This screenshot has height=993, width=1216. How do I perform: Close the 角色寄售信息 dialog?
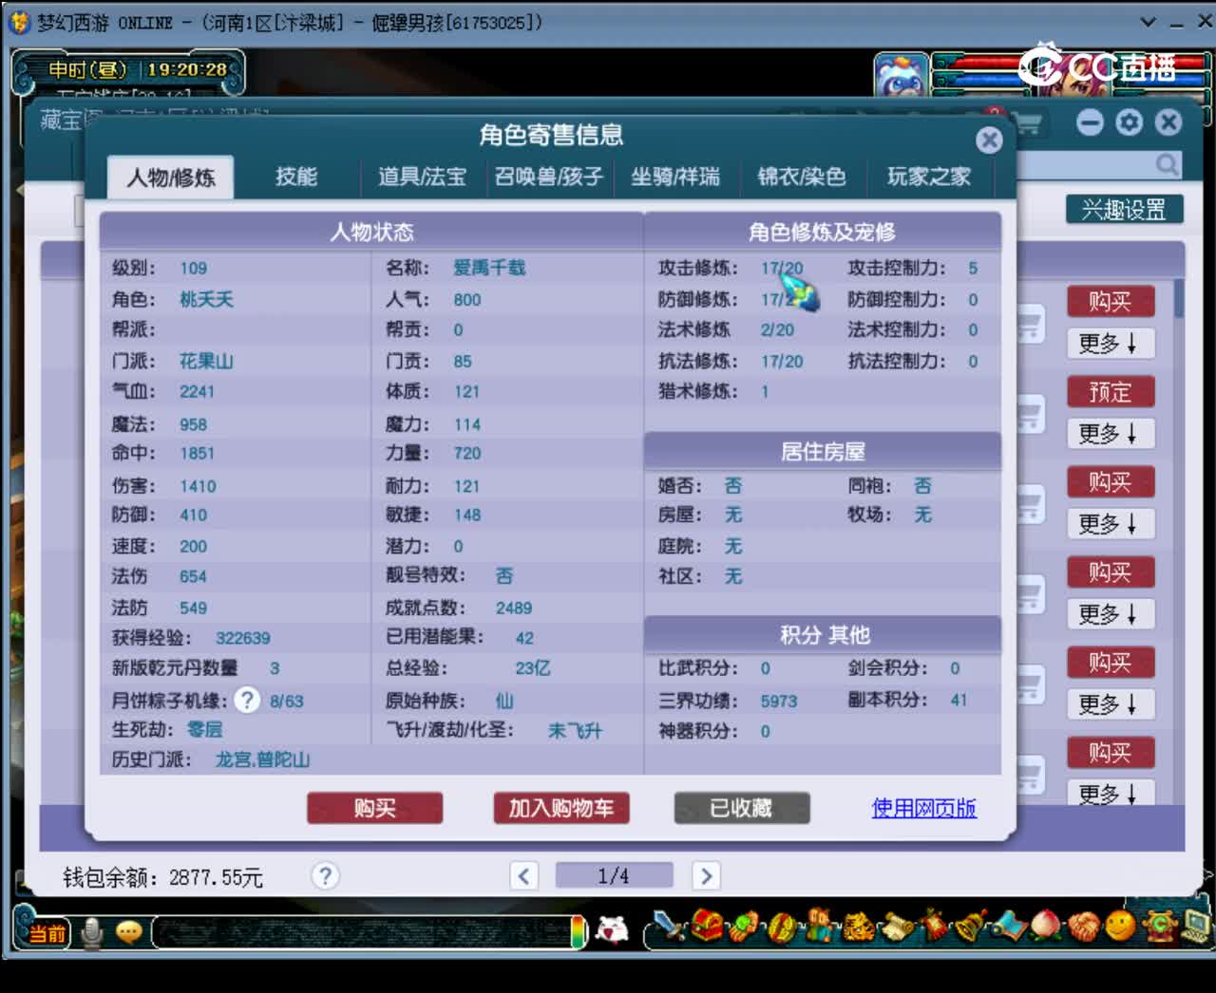pyautogui.click(x=989, y=141)
